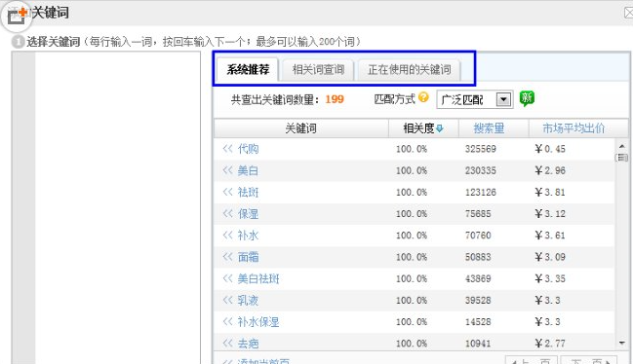Click the search volume 10941 for 去痘
Screen dimensions: 633x364
coord(478,344)
